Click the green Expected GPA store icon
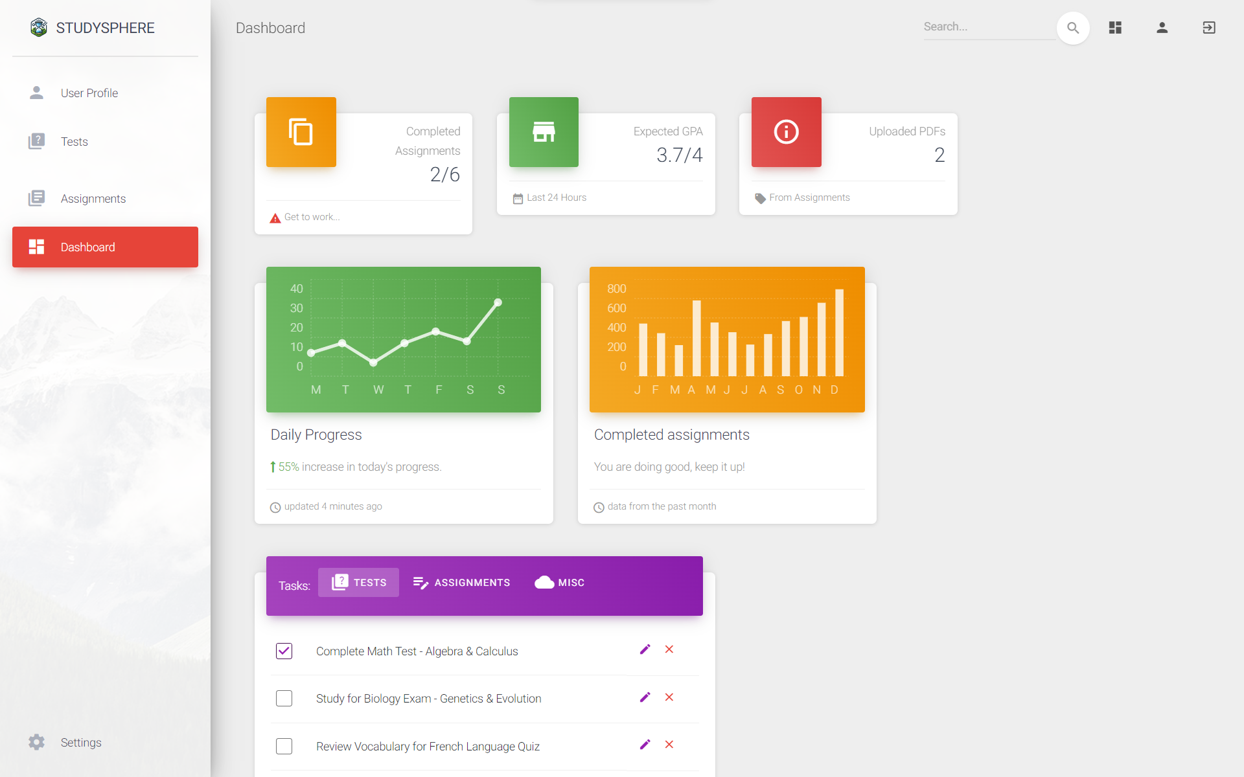 544,132
